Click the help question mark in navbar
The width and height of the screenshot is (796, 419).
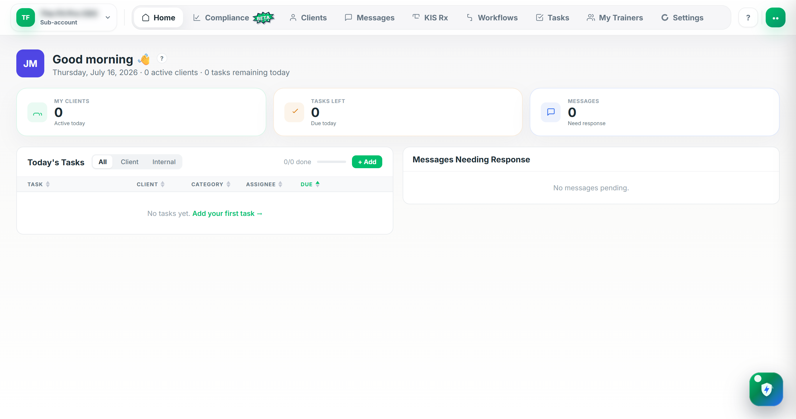pos(748,17)
